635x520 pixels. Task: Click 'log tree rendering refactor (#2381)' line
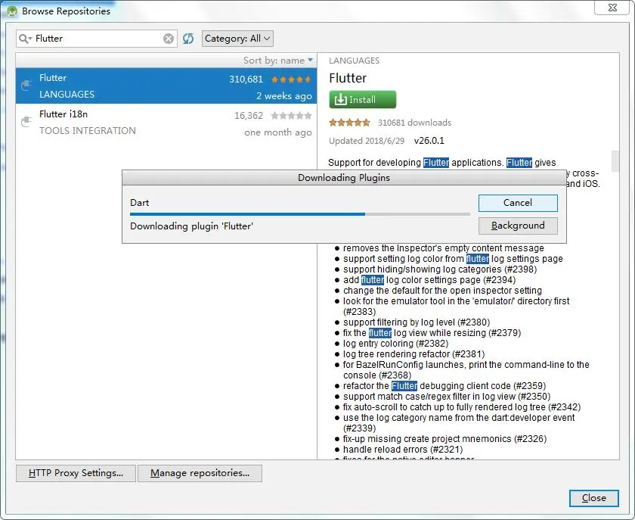(x=414, y=354)
